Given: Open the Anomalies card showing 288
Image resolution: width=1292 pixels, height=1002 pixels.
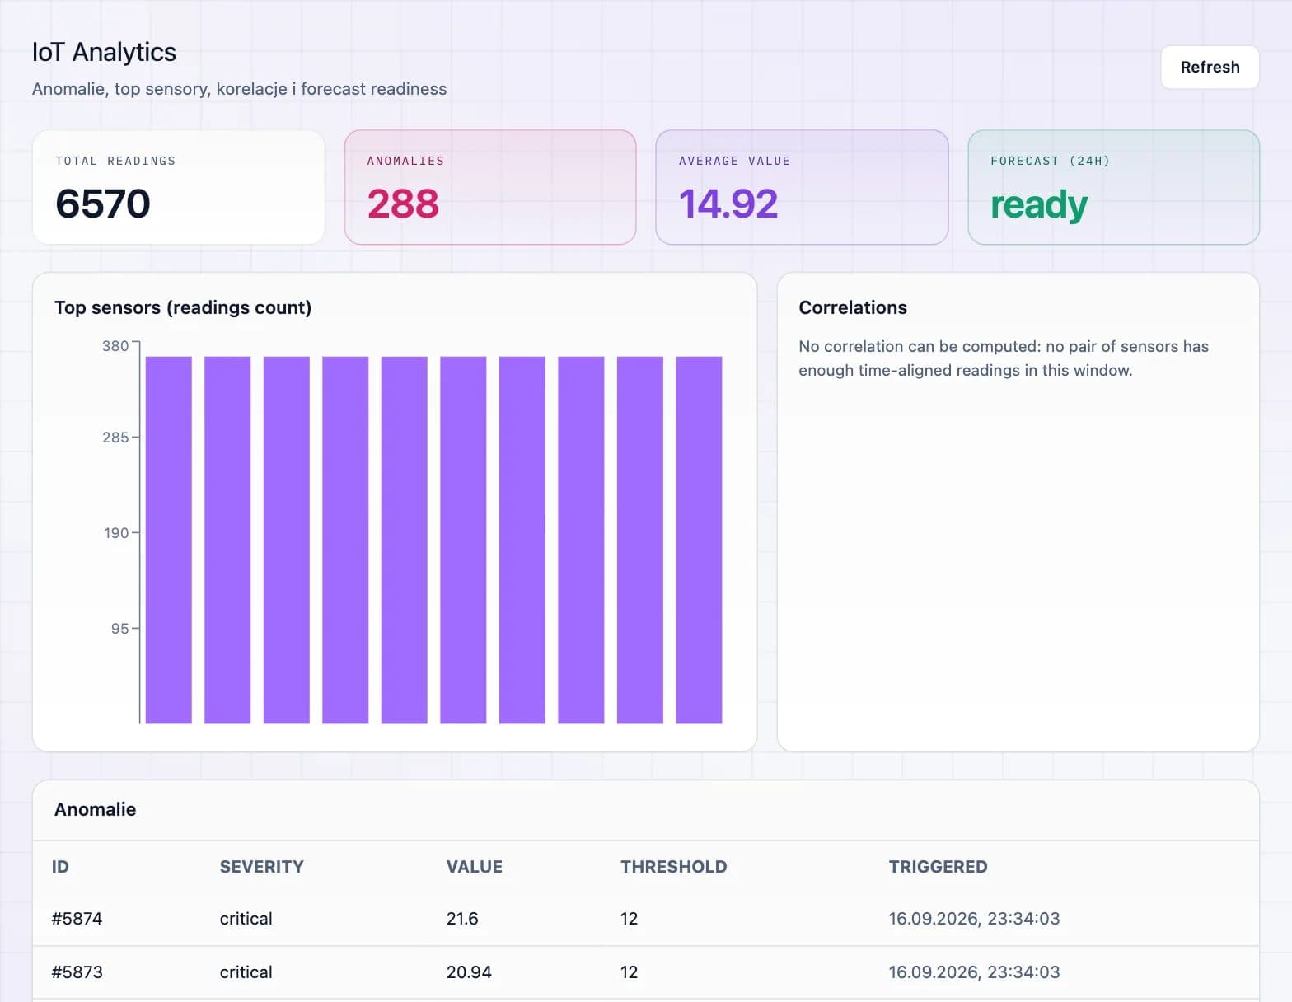Looking at the screenshot, I should pyautogui.click(x=490, y=187).
